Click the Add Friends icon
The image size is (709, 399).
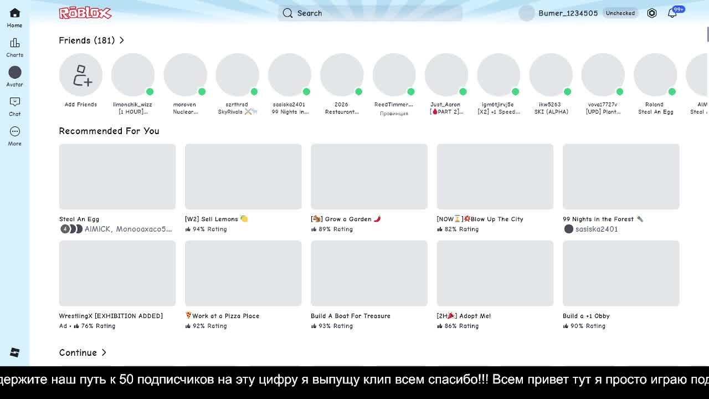(81, 75)
